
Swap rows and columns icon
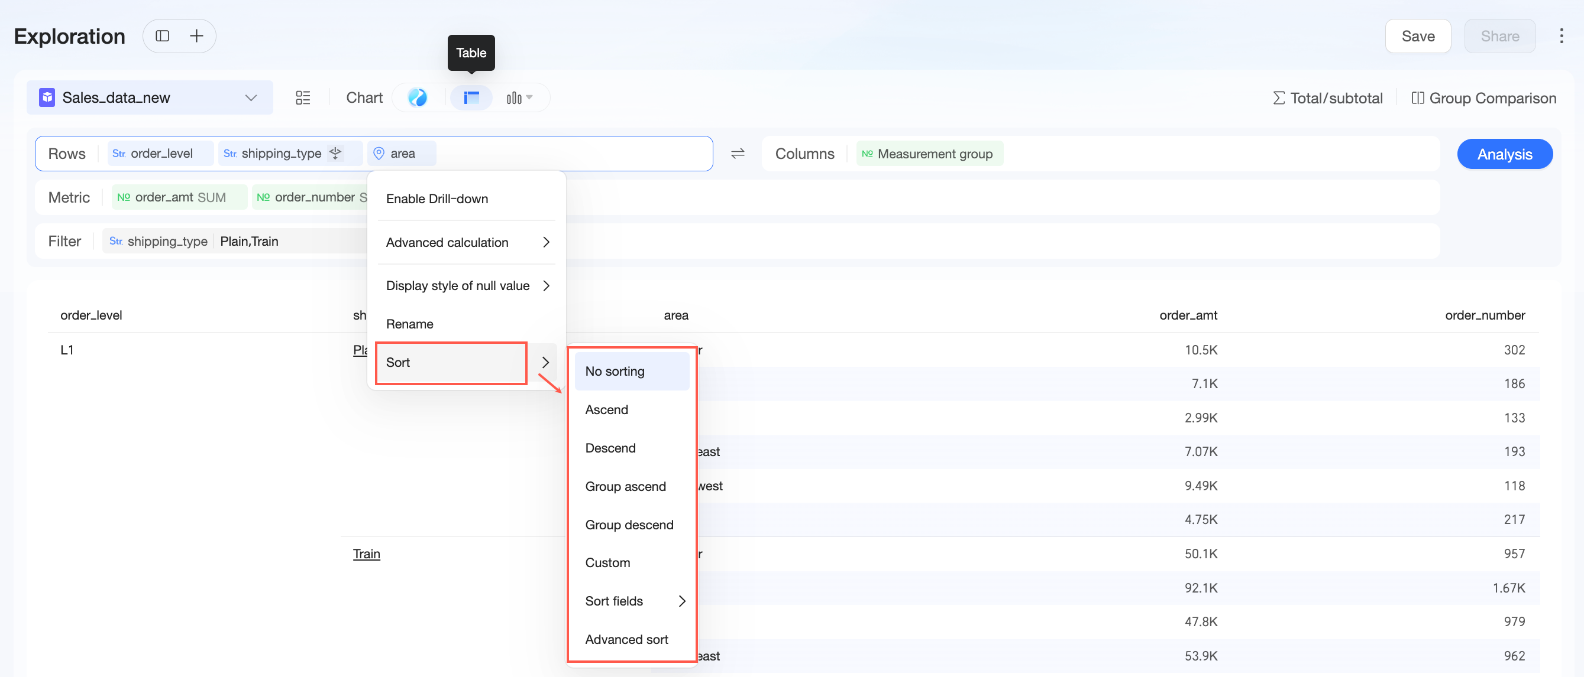(737, 154)
